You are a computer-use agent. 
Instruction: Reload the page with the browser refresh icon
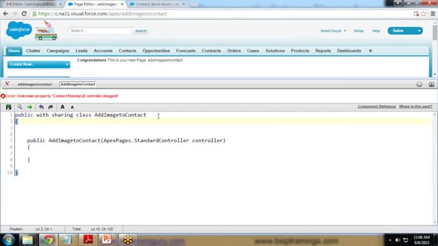pyautogui.click(x=25, y=14)
